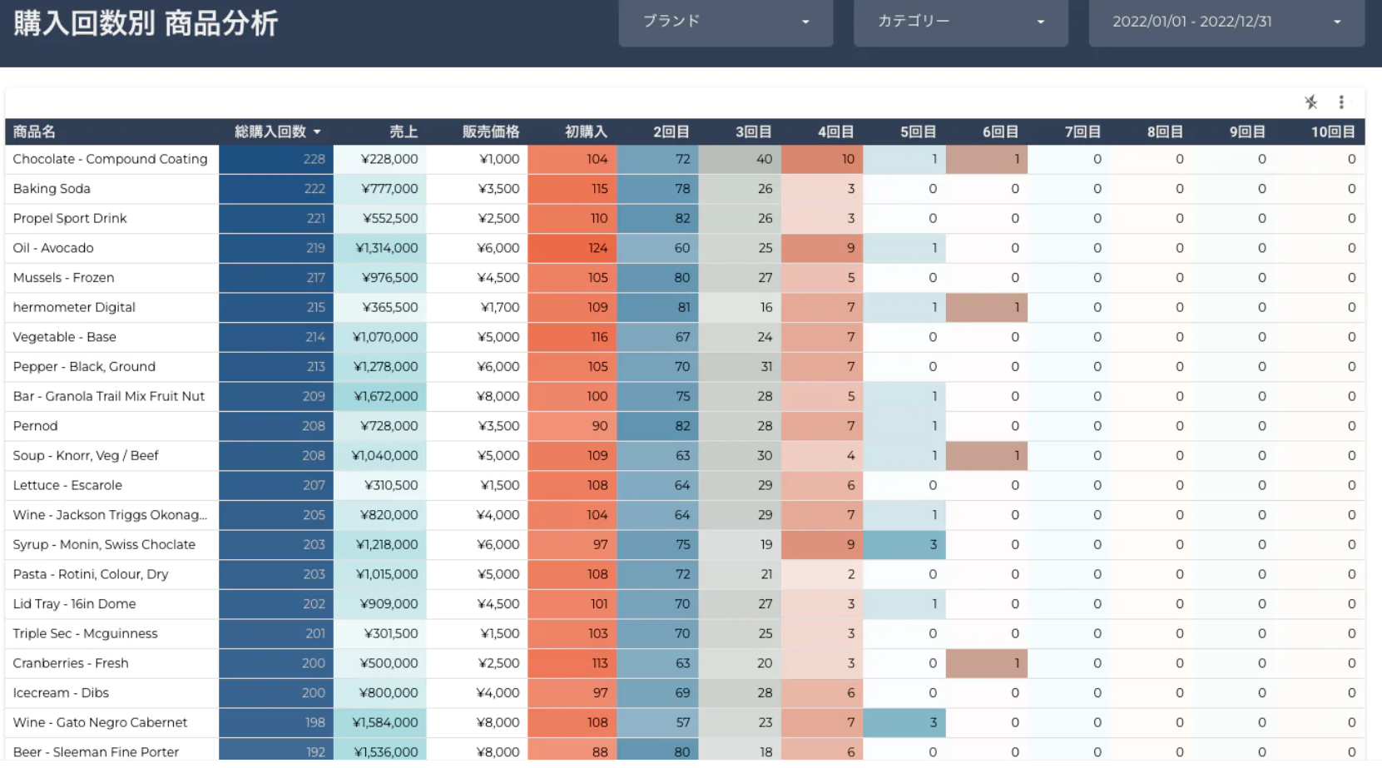This screenshot has height=768, width=1382.
Task: Sort by the 初購入 column header
Action: (x=586, y=132)
